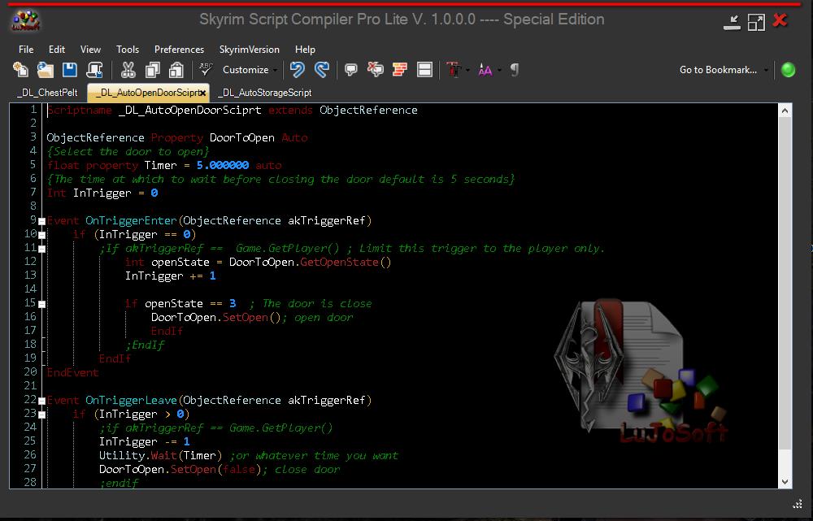Screen dimensions: 813x521
Task: Collapse the OnTriggerLeave event fold marker
Action: (x=41, y=400)
